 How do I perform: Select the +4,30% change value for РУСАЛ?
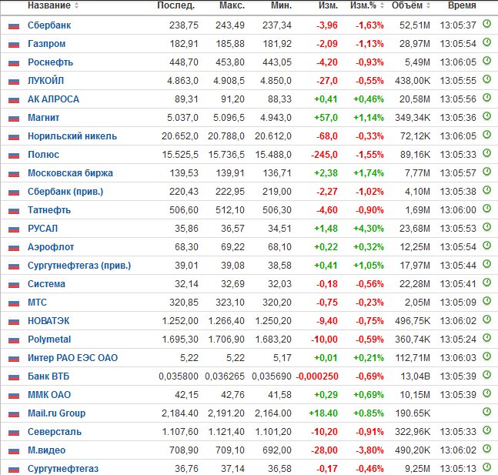click(x=369, y=229)
